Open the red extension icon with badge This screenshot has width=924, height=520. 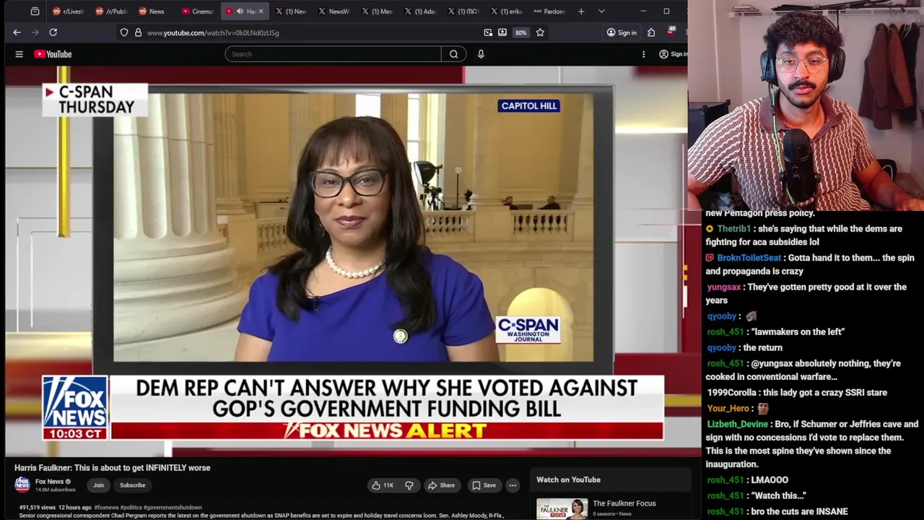pos(671,32)
